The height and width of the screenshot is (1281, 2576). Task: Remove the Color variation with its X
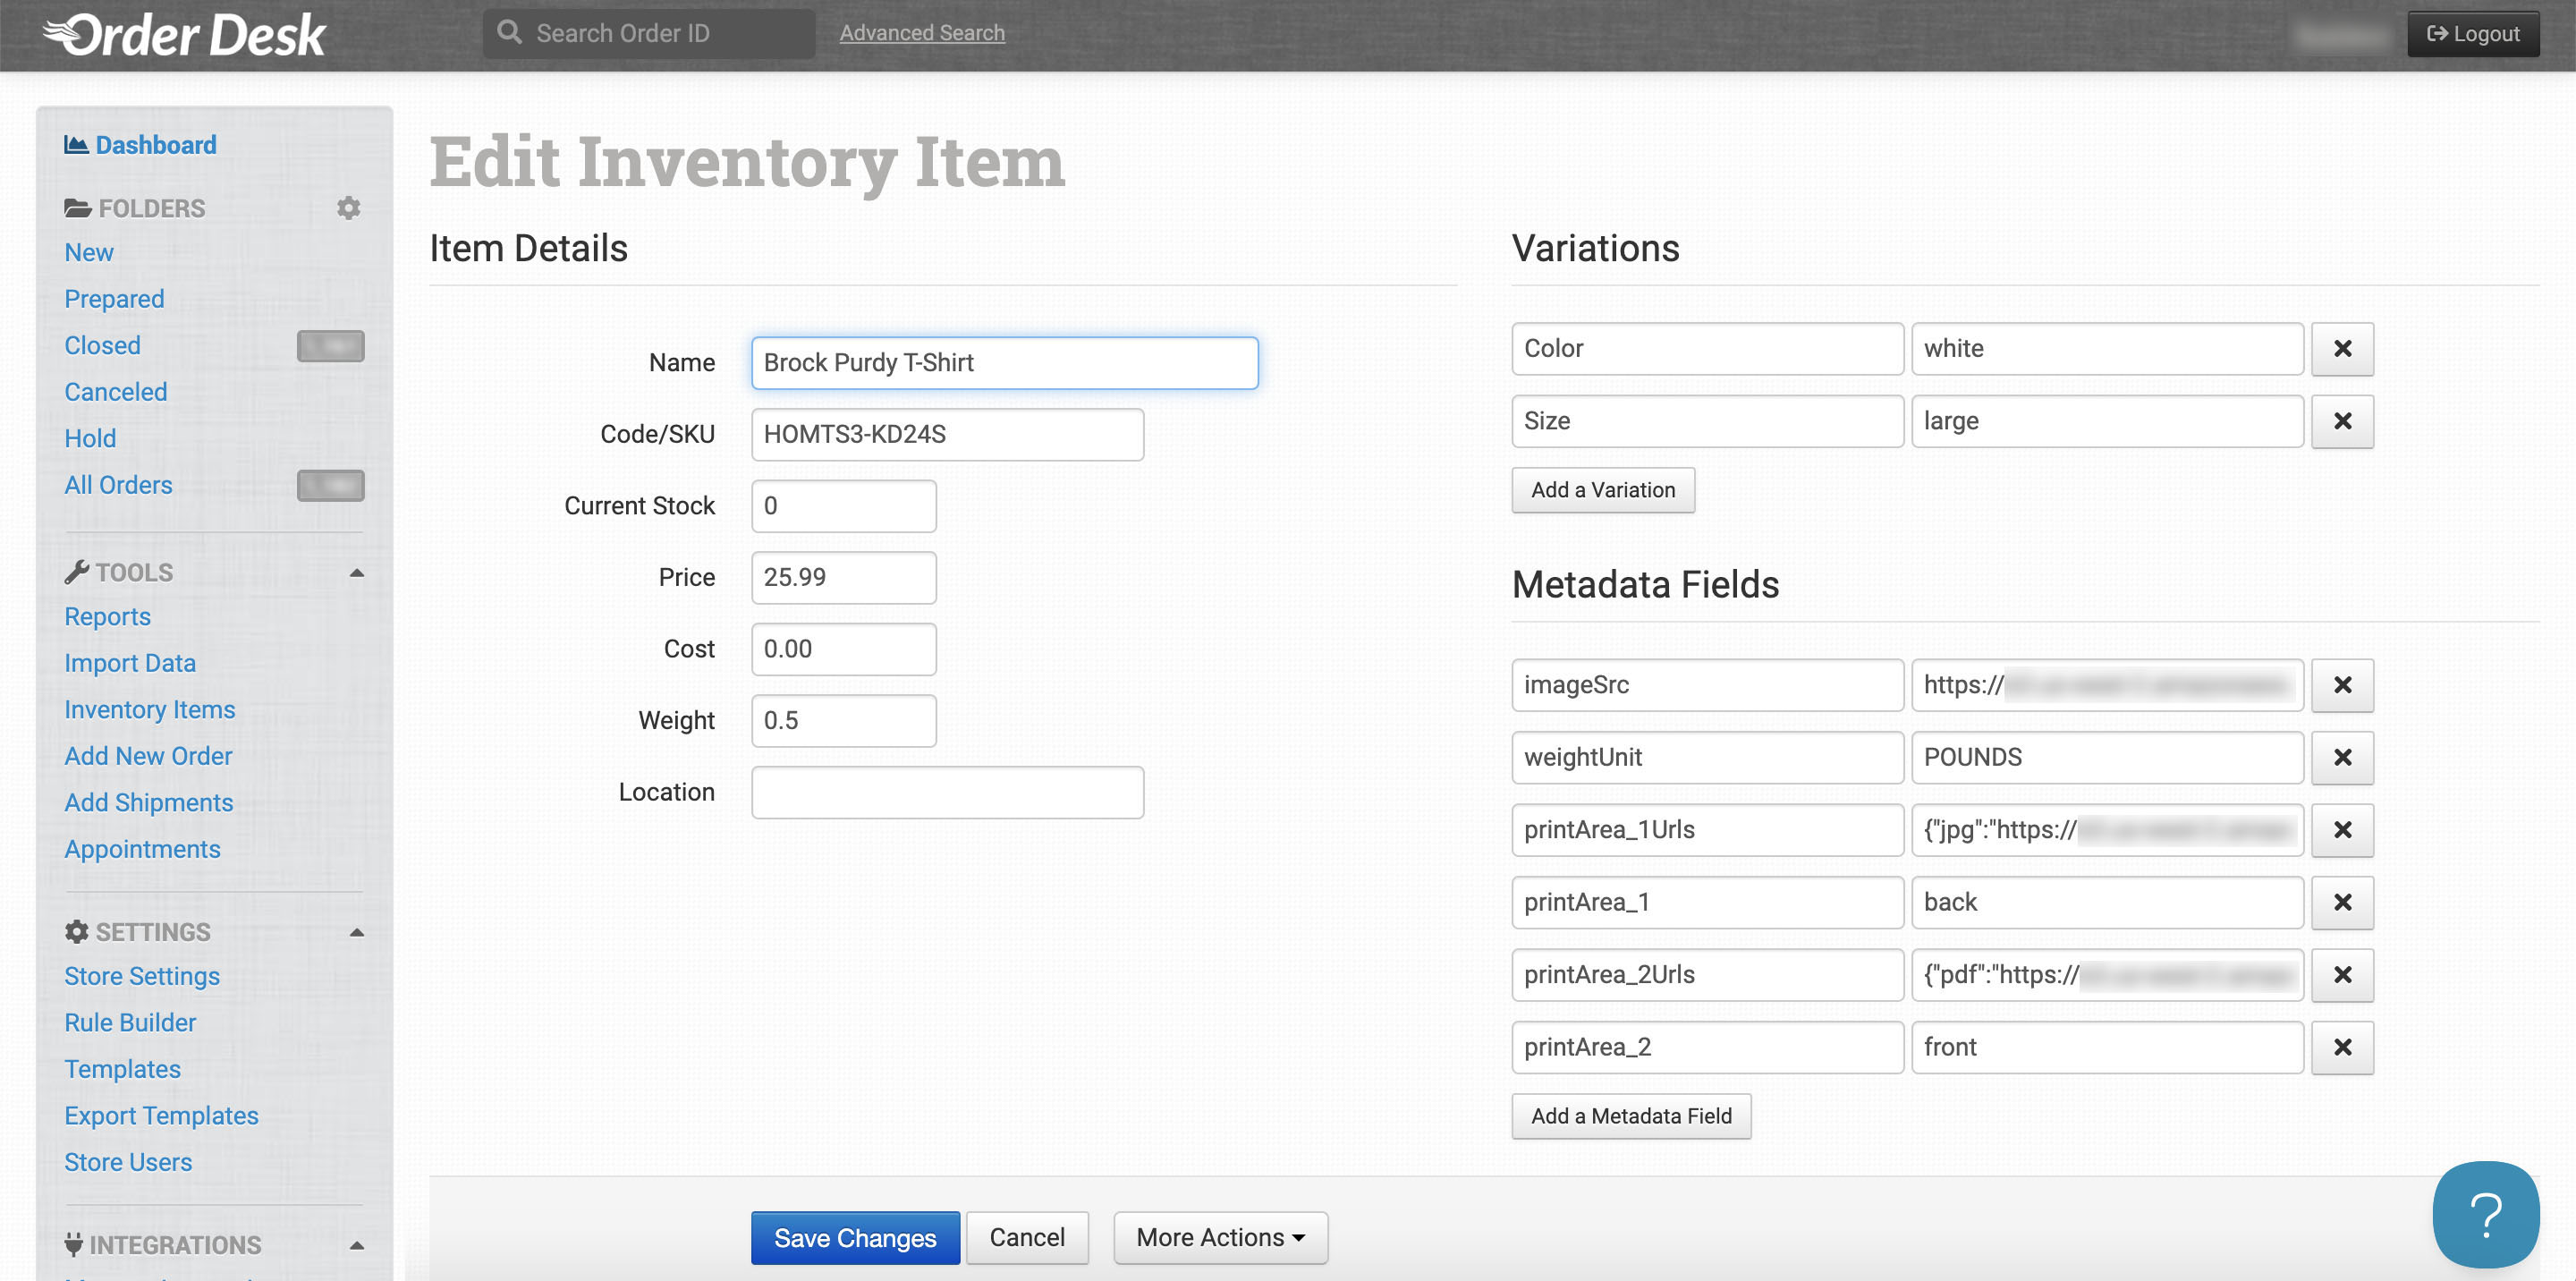(2342, 349)
